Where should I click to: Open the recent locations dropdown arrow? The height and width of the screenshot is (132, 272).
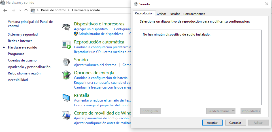20,10
